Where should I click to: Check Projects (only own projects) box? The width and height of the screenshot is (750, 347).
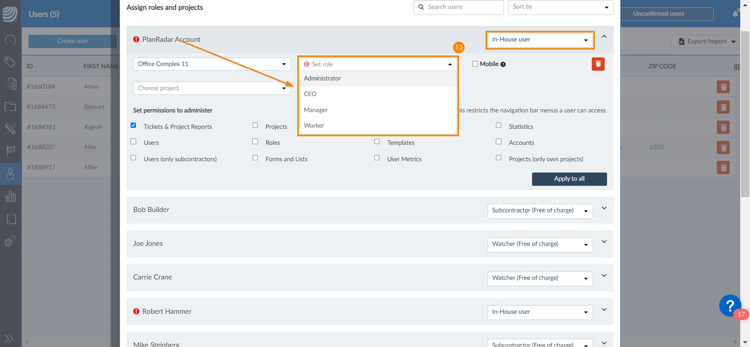(499, 158)
